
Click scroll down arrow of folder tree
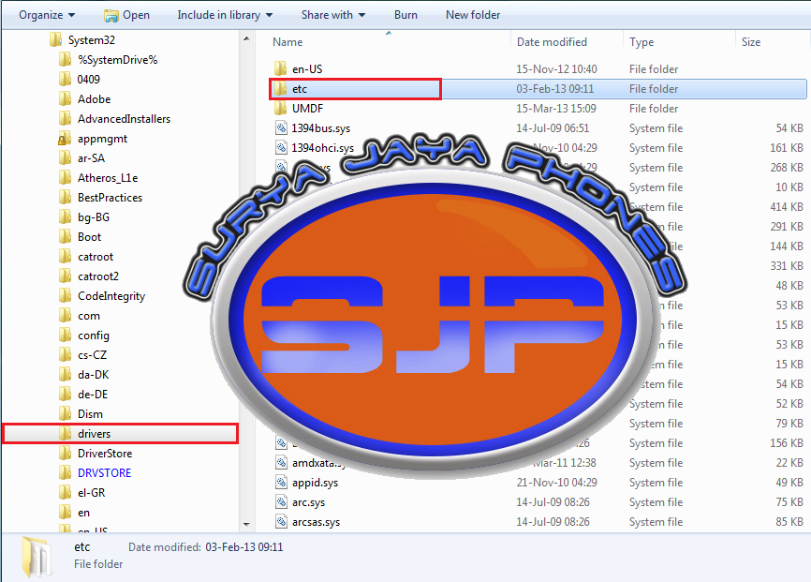pos(246,525)
